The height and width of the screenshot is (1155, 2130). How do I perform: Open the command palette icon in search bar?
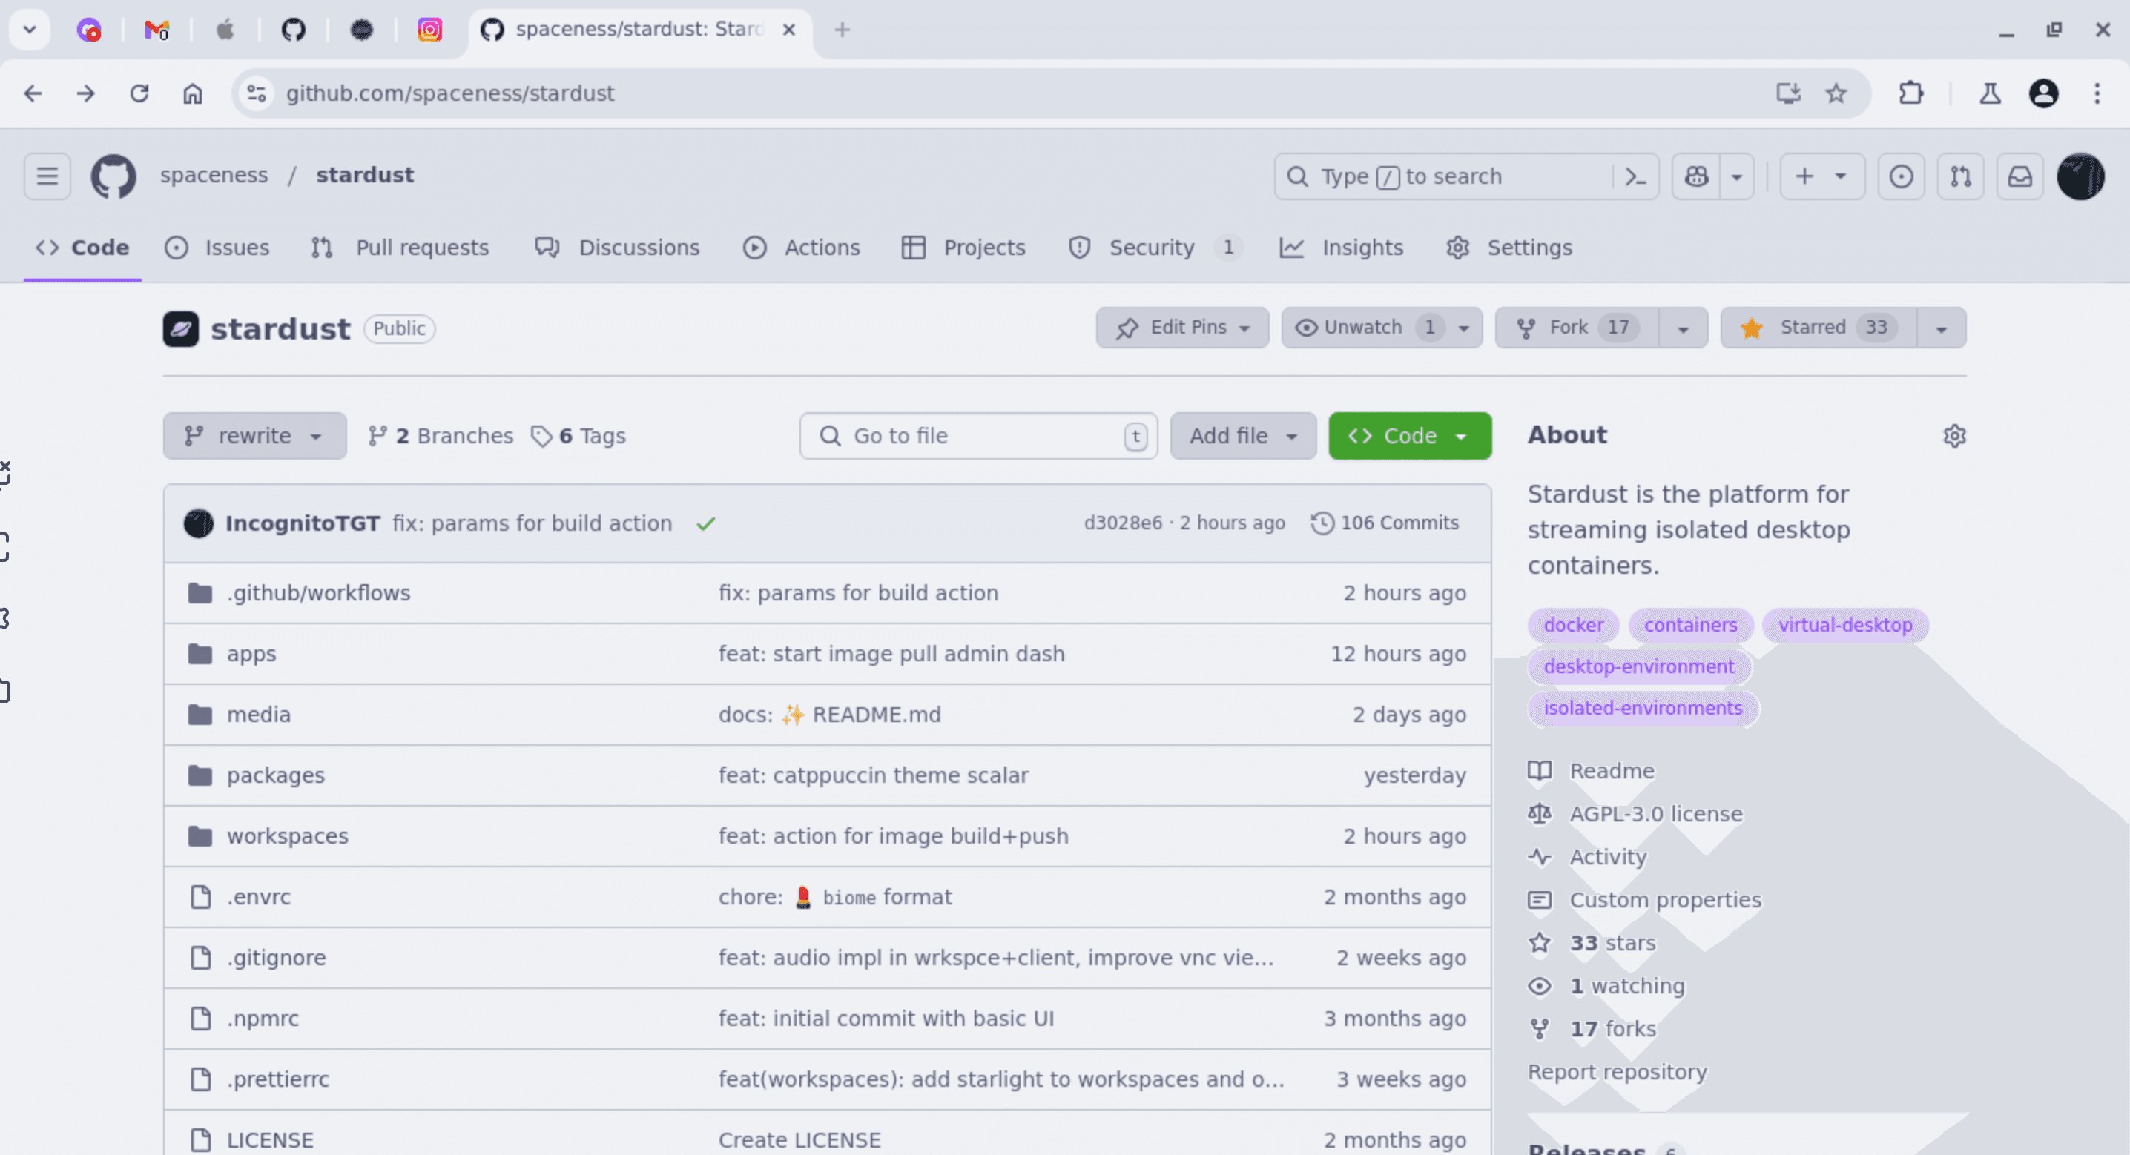coord(1635,176)
